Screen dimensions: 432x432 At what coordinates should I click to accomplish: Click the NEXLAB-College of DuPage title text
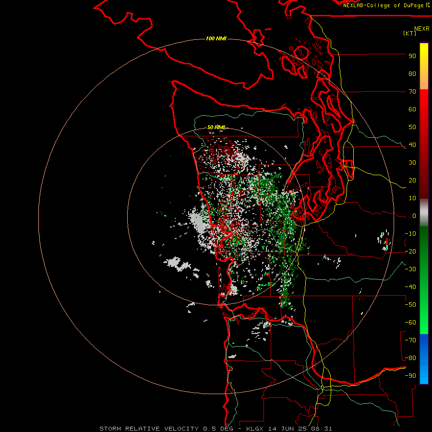pyautogui.click(x=383, y=5)
